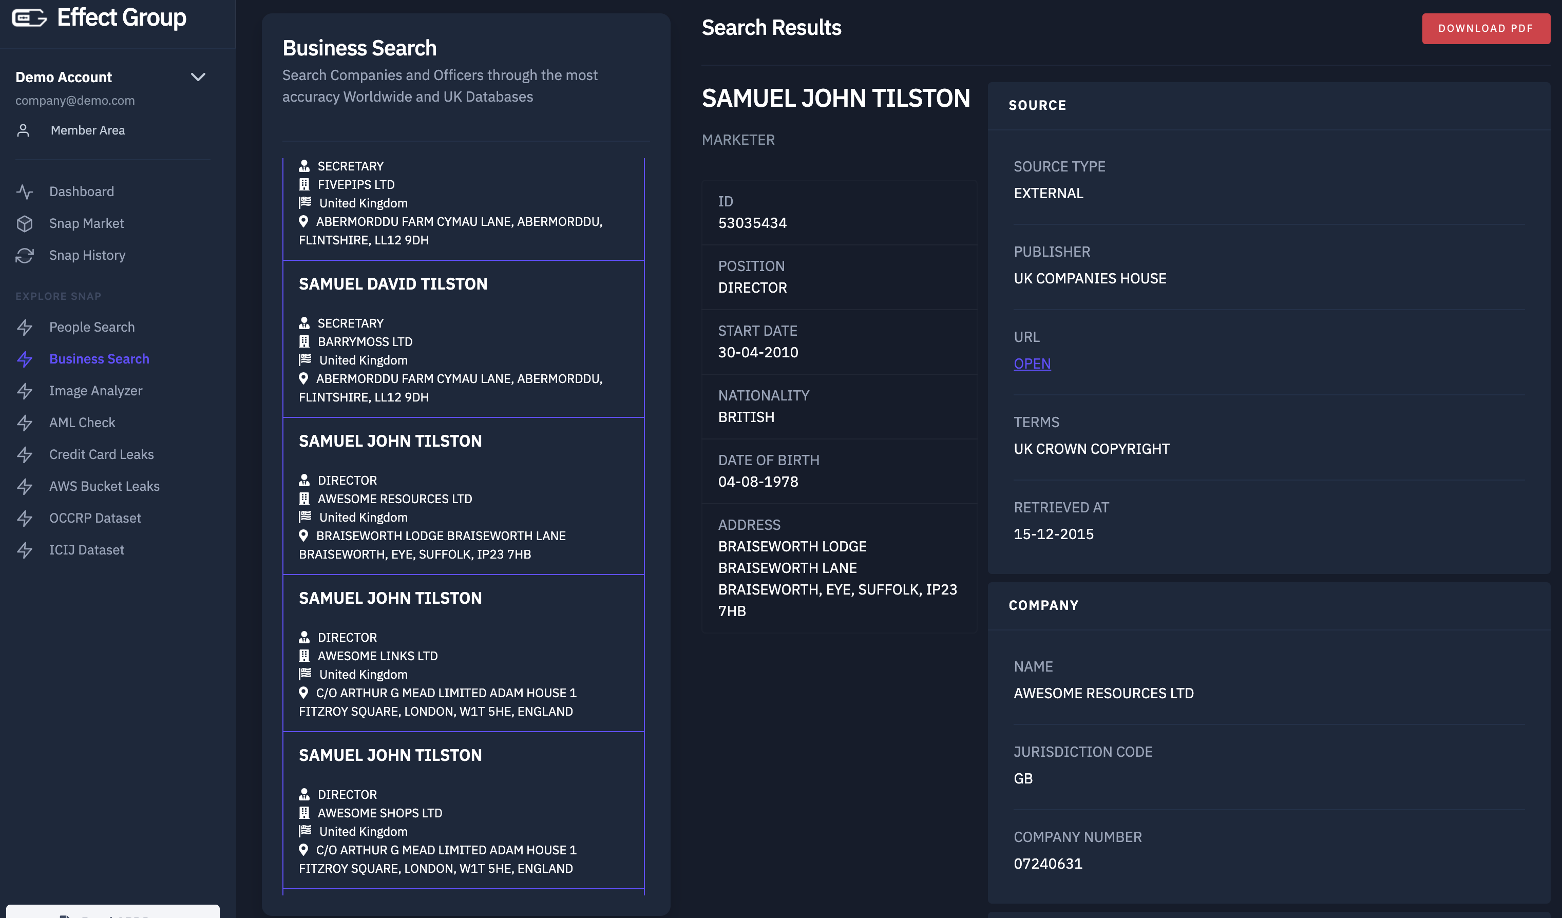
Task: Click the Snap History refresh icon
Action: click(x=25, y=255)
